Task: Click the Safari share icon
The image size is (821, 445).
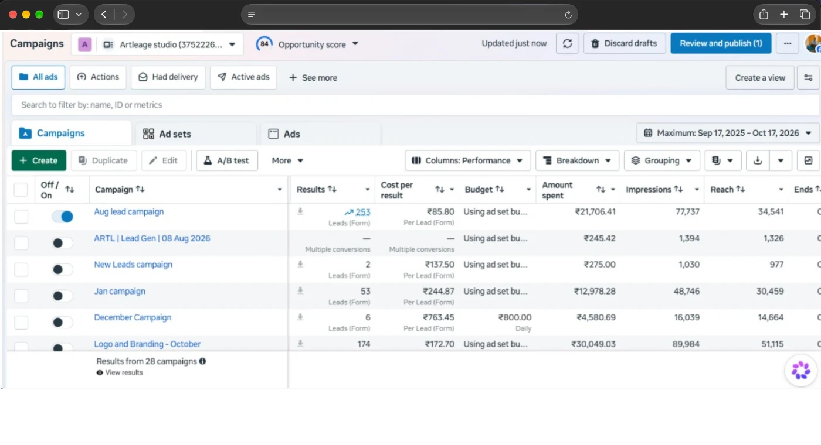Action: tap(764, 15)
